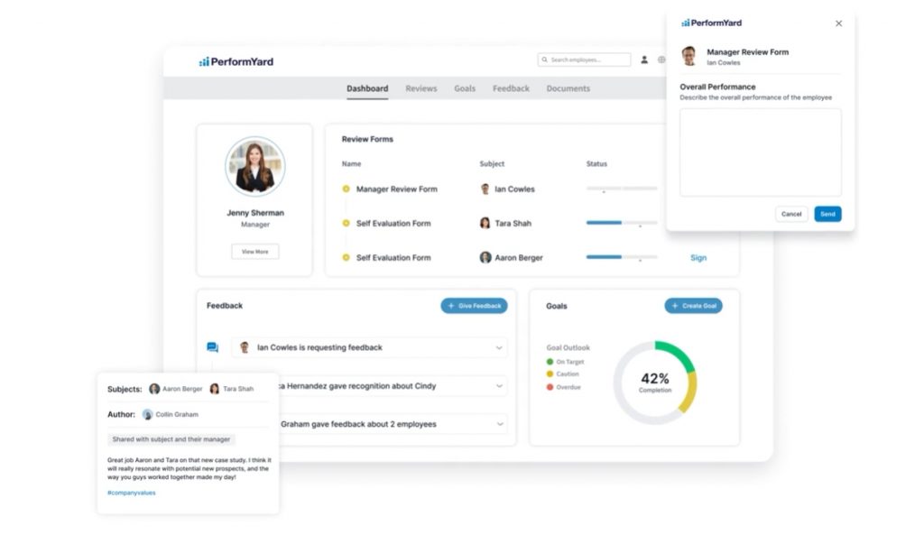The height and width of the screenshot is (544, 924).
Task: Click the Collin Graham name in the Author line
Action: [x=177, y=414]
